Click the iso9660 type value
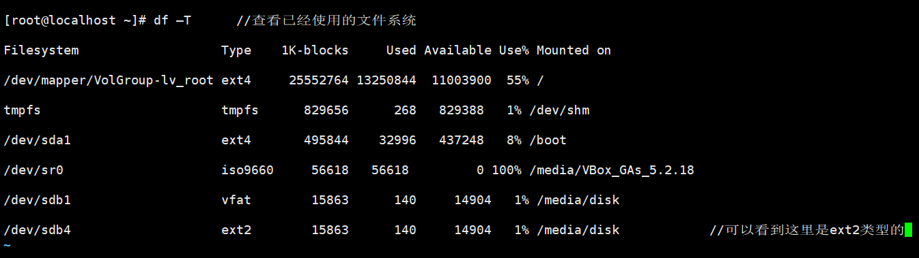919x258 pixels. [x=247, y=170]
